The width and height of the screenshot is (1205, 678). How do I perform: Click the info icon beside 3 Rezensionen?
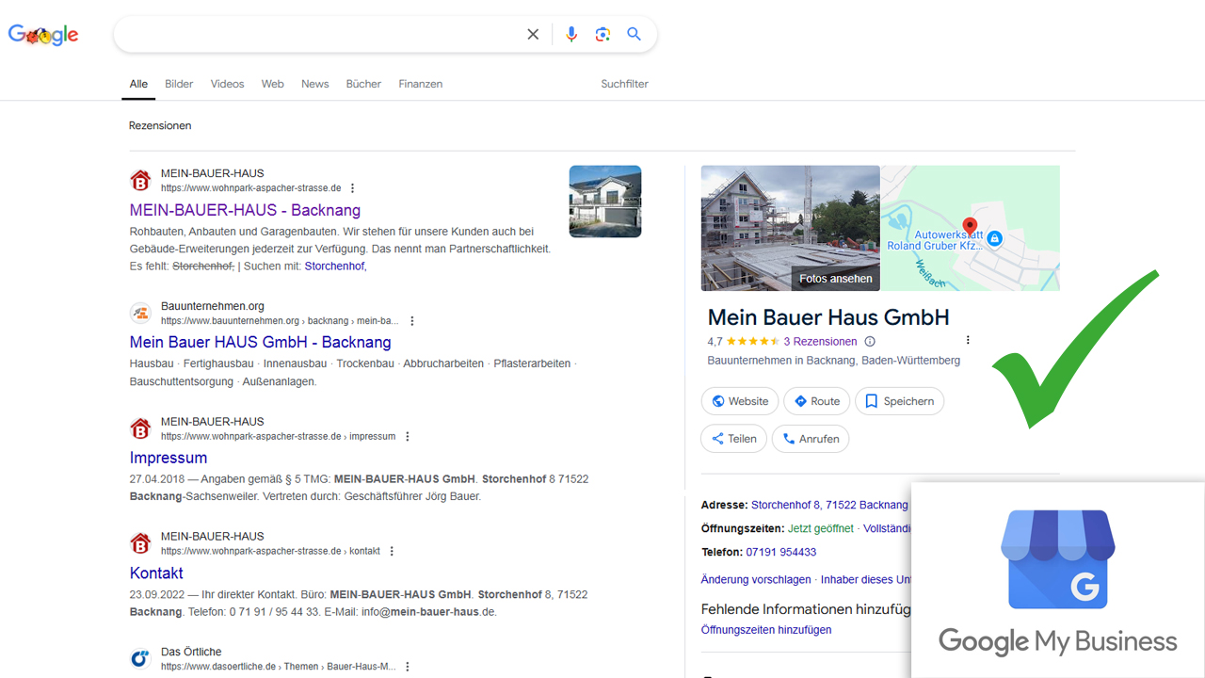pyautogui.click(x=870, y=342)
